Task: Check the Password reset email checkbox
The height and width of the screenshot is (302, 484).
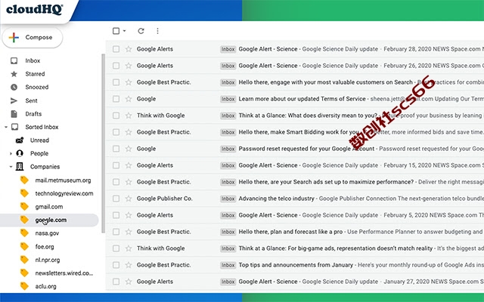Action: pos(116,149)
